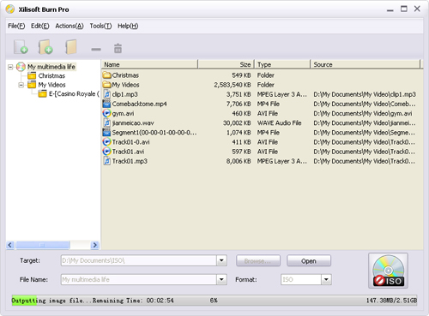Open the Actions menu
The height and width of the screenshot is (316, 429).
pyautogui.click(x=69, y=26)
